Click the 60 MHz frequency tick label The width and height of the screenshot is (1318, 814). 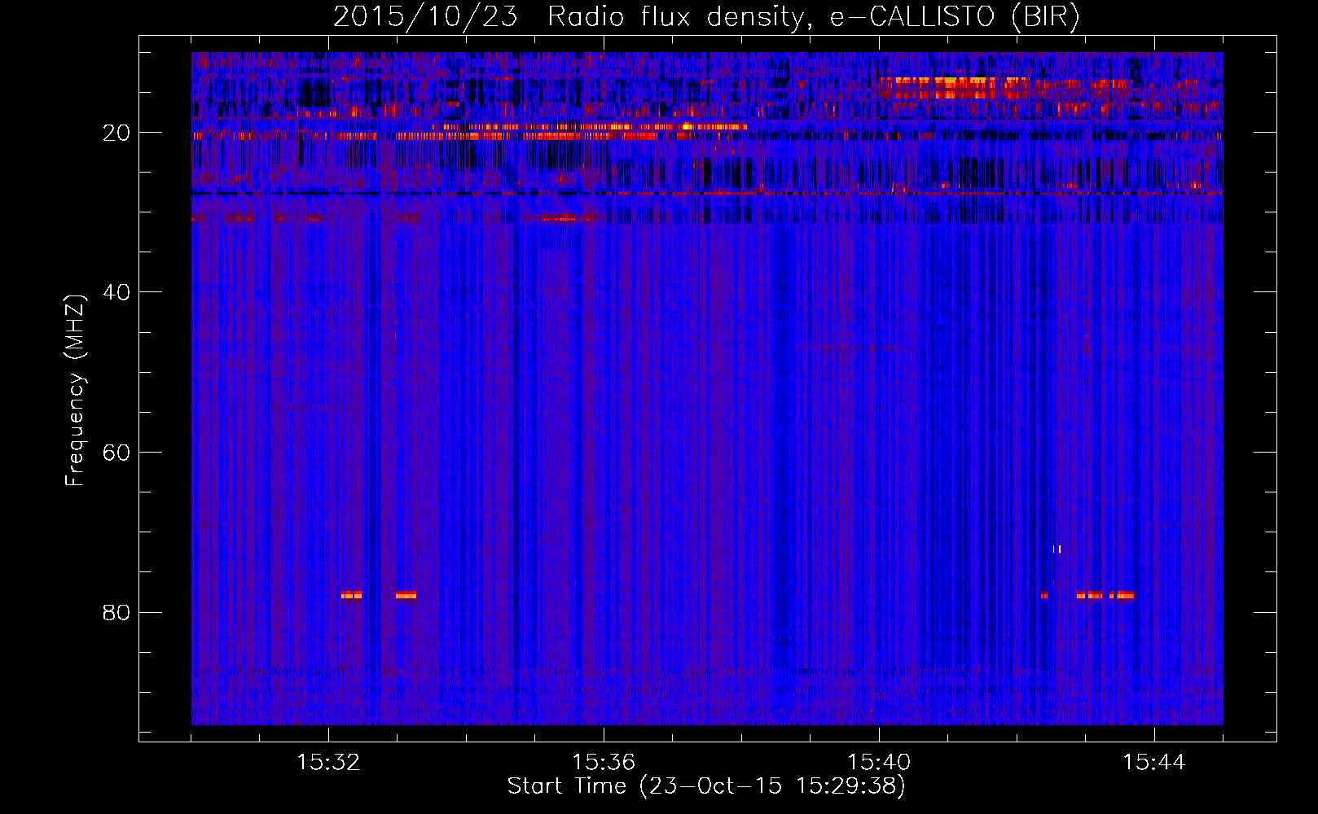click(117, 453)
